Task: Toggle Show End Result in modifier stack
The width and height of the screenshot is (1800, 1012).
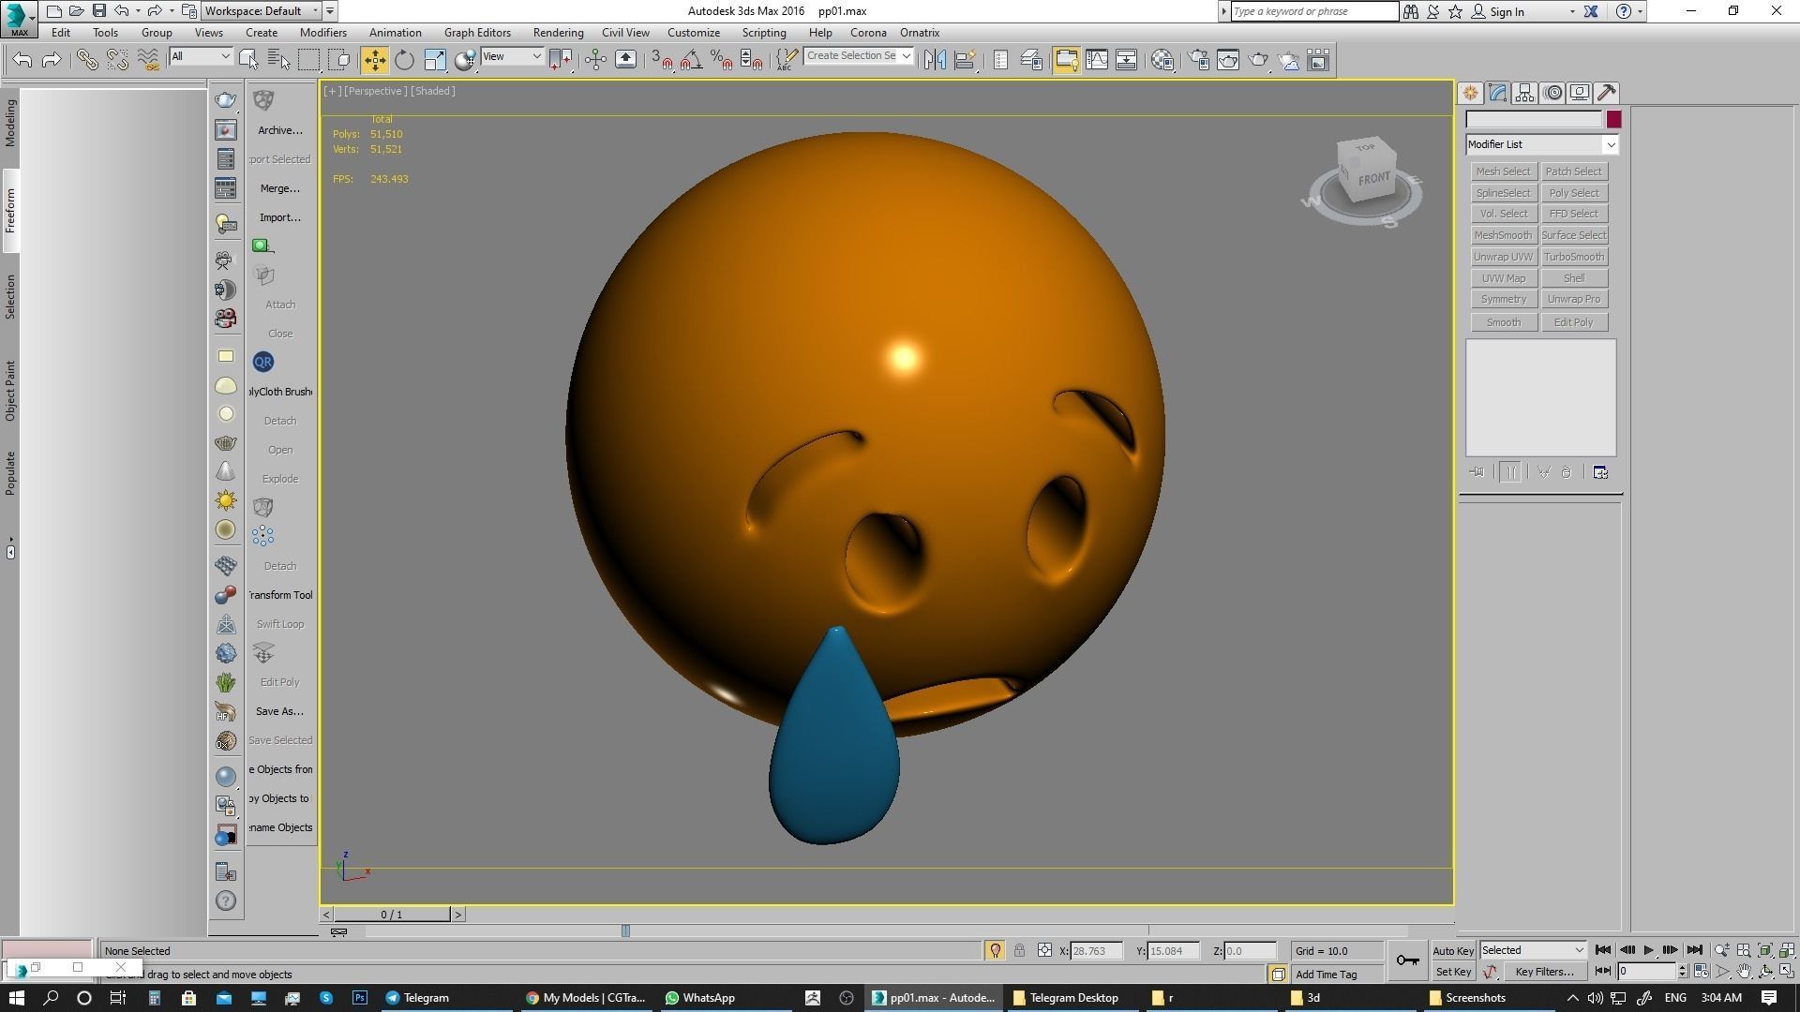Action: [x=1510, y=472]
